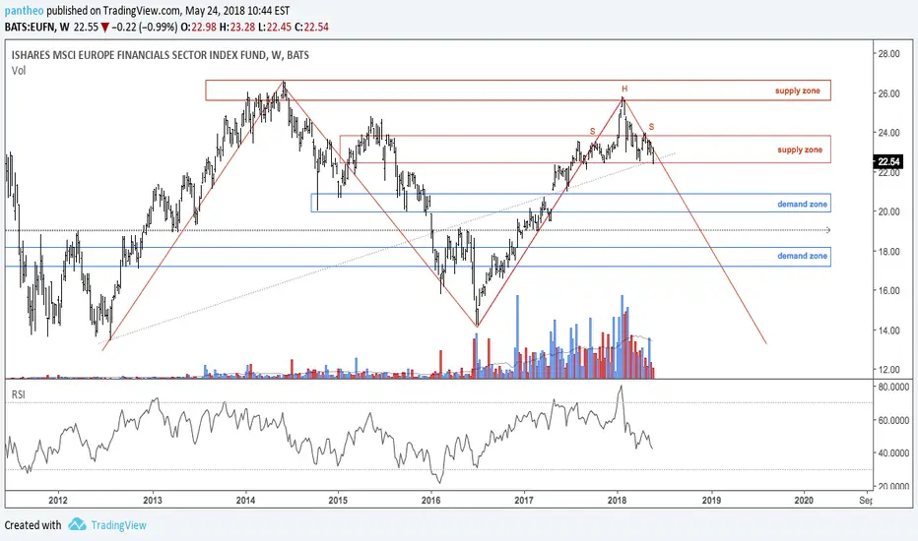The image size is (918, 541).
Task: Click the 14.00 price axis label
Action: [x=888, y=331]
